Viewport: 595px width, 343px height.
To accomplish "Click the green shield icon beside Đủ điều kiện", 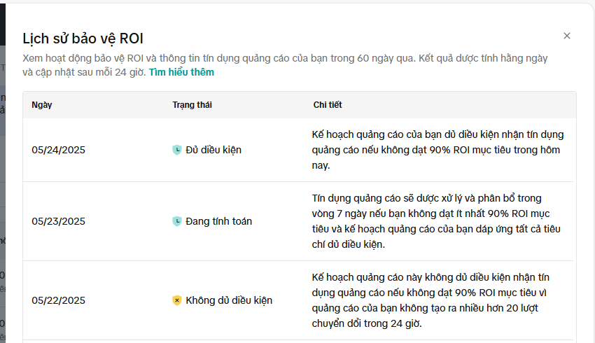I will [x=177, y=150].
